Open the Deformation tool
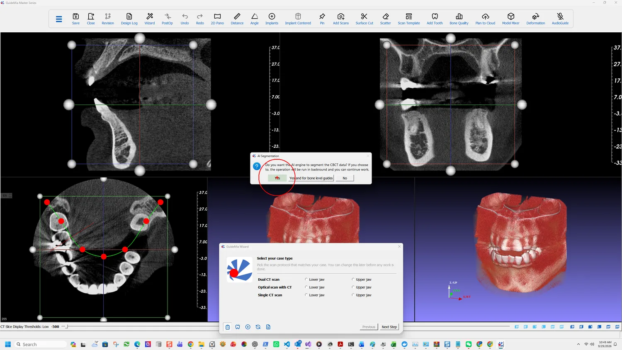 536,19
